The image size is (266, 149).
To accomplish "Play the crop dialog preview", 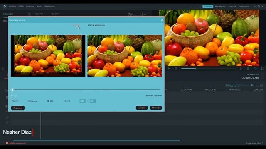I will tap(12, 96).
